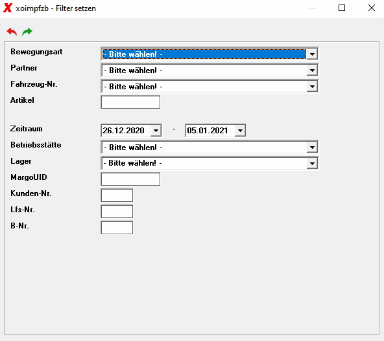Open the Lager dropdown arrow
The width and height of the screenshot is (384, 341).
(312, 163)
